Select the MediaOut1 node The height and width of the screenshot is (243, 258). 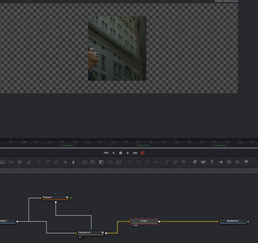[x=233, y=221]
